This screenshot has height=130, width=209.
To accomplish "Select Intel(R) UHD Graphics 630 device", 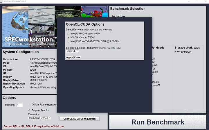I will click(68, 34).
